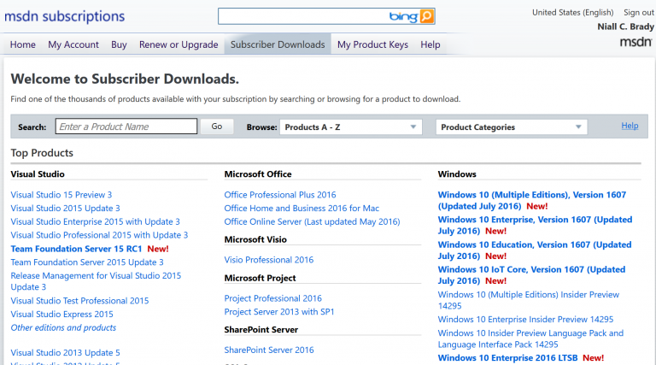
Task: Click the msdn logo at top right
Action: (x=636, y=43)
